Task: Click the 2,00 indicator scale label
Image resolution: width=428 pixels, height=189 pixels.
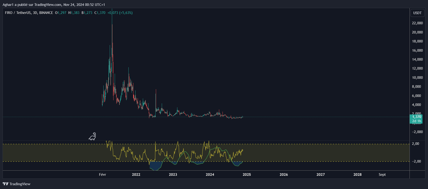Action: point(415,144)
